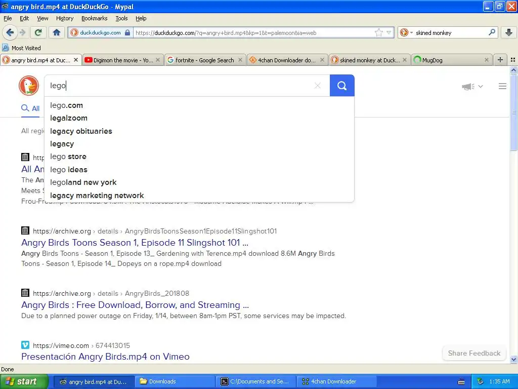Open a new tab with plus button
The width and height of the screenshot is (518, 389).
click(x=500, y=60)
